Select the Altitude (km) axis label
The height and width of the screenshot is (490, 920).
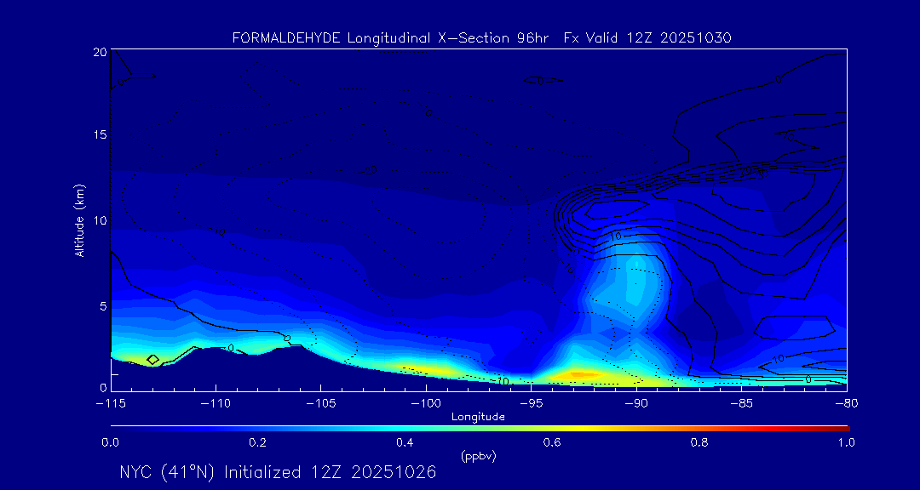tap(80, 220)
